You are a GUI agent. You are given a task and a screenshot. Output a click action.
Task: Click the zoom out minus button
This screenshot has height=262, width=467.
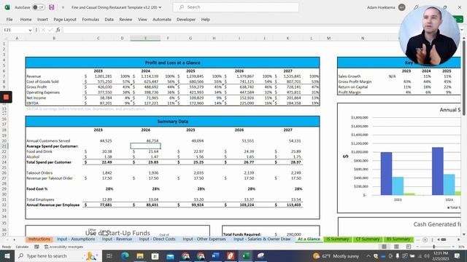point(417,247)
